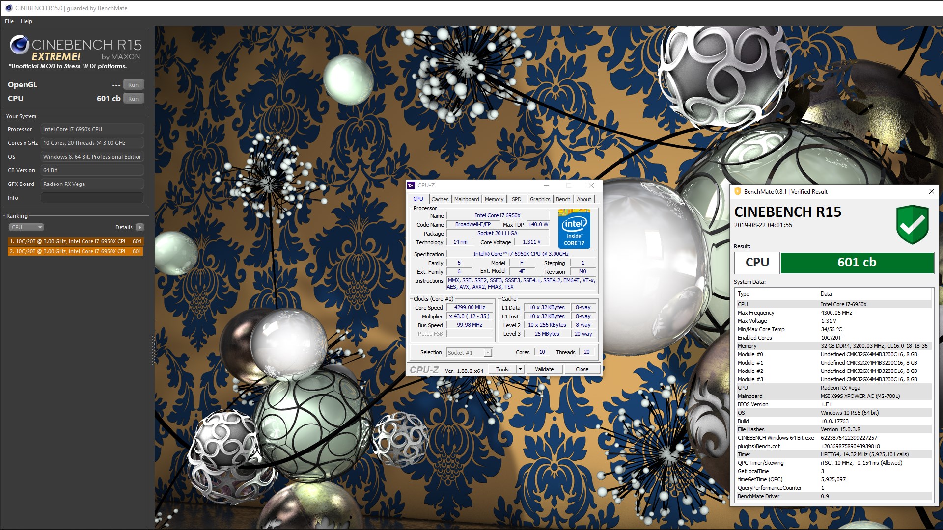Click the Timer row HPET64

click(x=833, y=454)
